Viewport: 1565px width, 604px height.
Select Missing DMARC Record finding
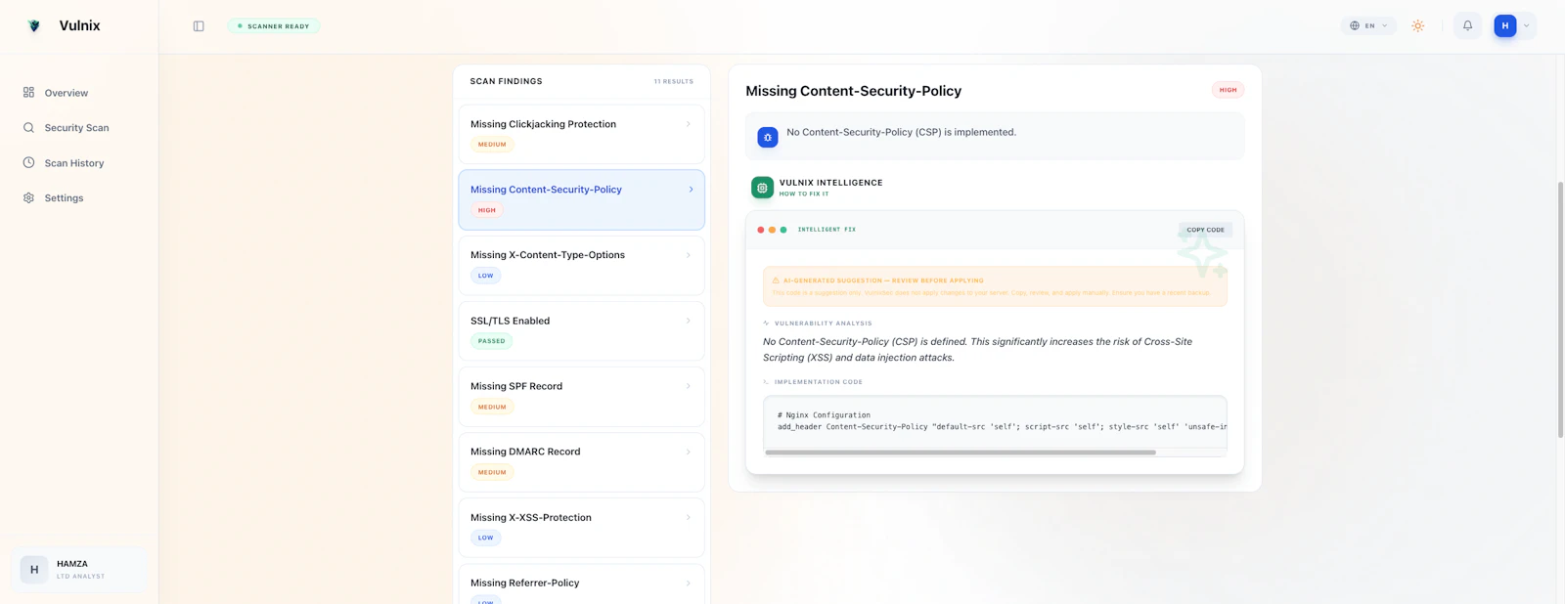tap(581, 461)
